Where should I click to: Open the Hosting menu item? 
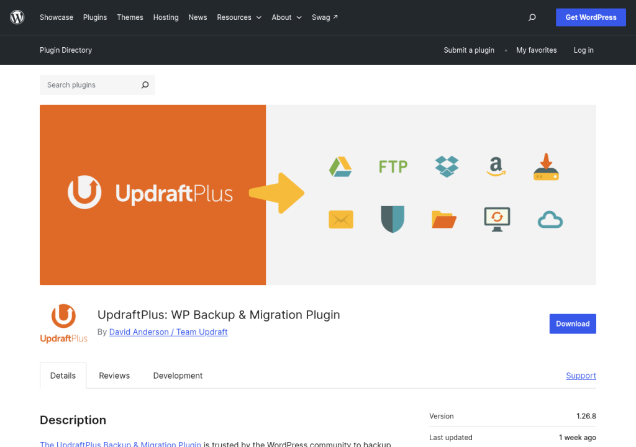165,17
